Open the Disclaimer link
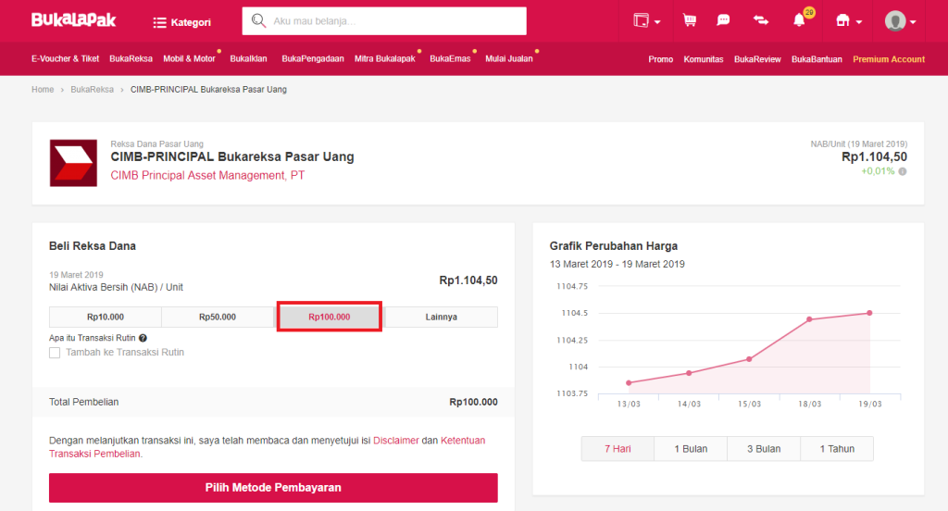This screenshot has width=948, height=511. pos(396,441)
